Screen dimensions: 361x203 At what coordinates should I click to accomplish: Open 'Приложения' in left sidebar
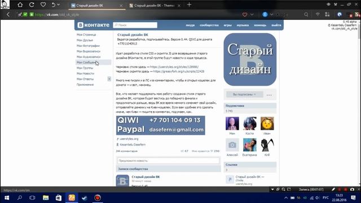[x=85, y=85]
